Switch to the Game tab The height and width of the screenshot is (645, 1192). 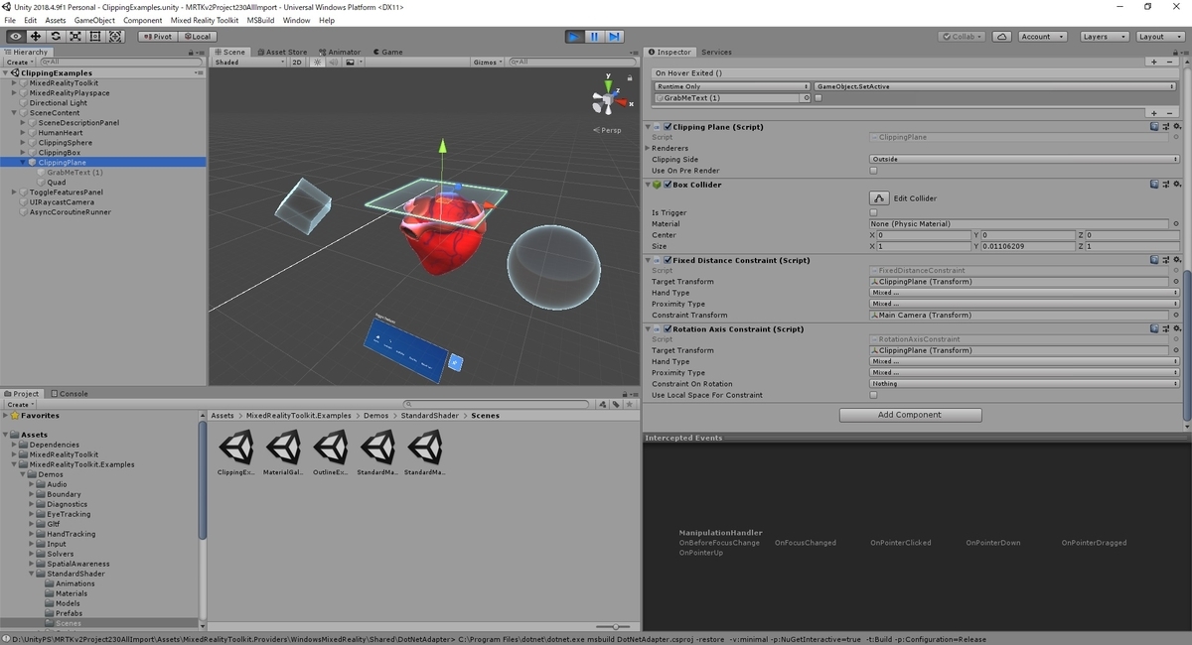coord(387,52)
